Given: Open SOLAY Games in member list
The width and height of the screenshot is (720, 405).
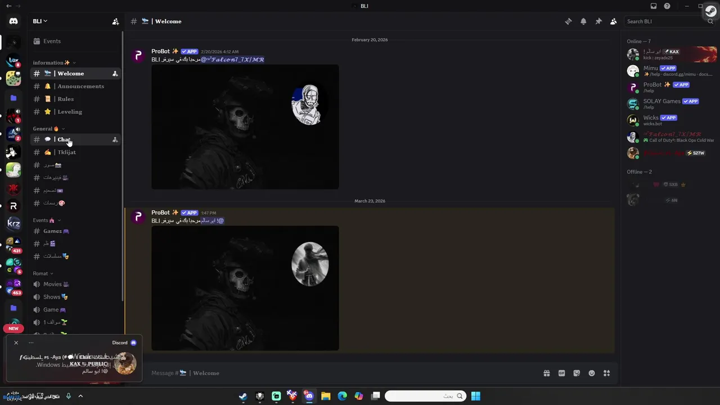Looking at the screenshot, I should click(x=672, y=104).
